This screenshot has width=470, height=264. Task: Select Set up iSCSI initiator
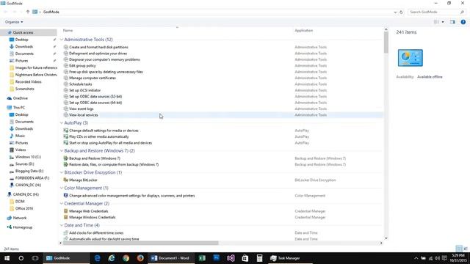tap(85, 90)
